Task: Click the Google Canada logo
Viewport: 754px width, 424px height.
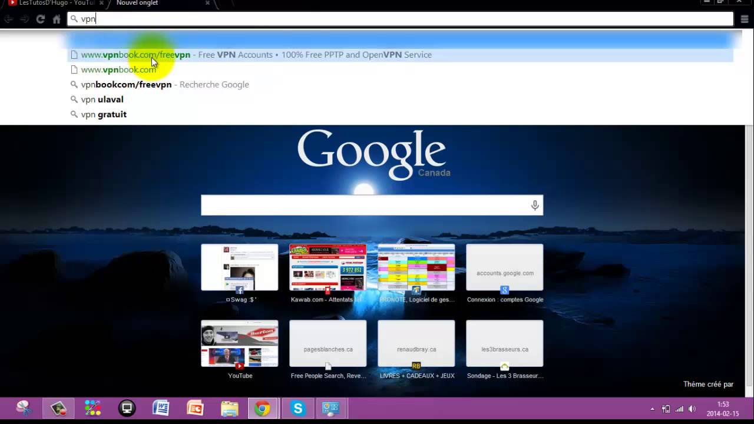Action: click(373, 155)
